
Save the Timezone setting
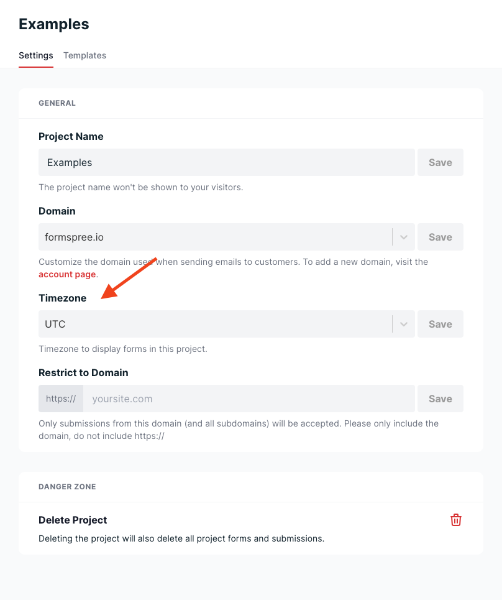point(440,324)
